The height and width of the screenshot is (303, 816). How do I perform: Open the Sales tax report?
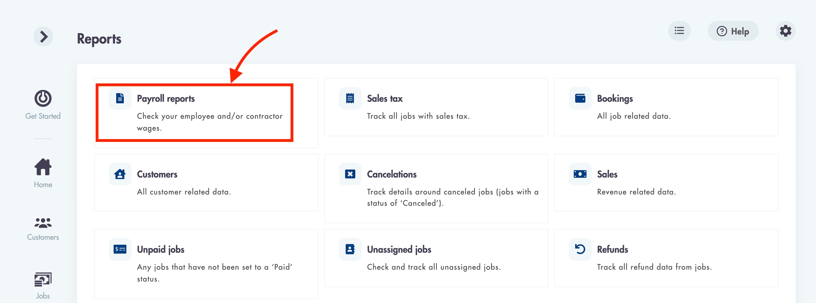[384, 99]
